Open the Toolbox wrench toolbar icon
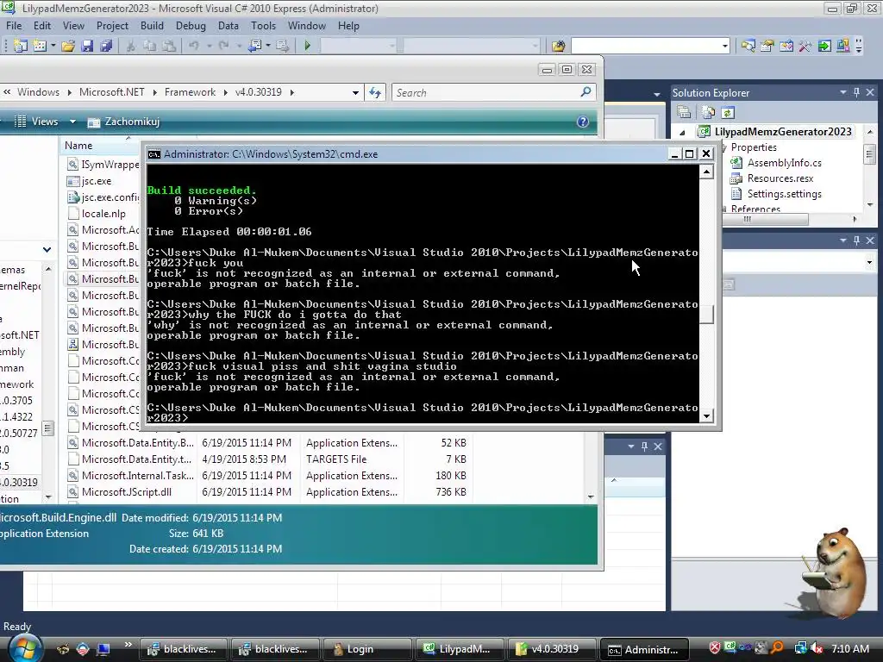This screenshot has height=662, width=883. coord(805,46)
